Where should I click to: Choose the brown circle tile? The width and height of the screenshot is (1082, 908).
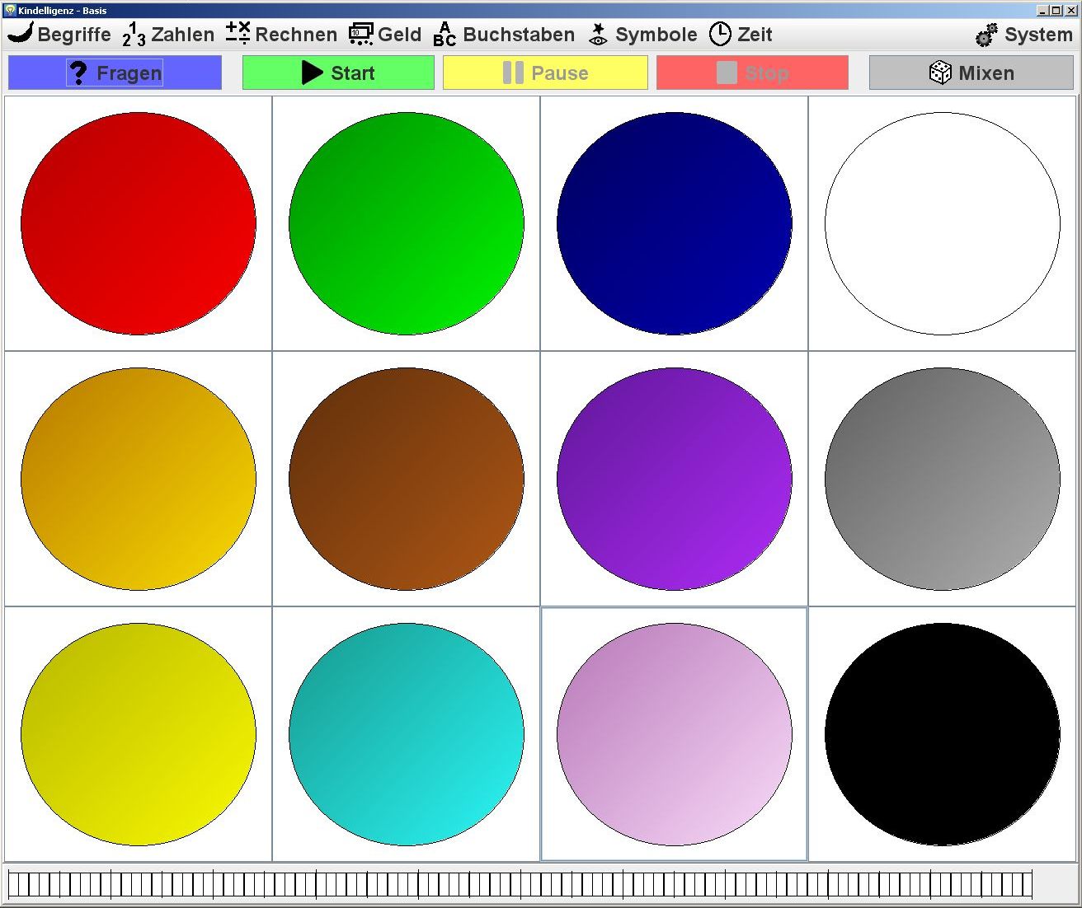[x=407, y=479]
